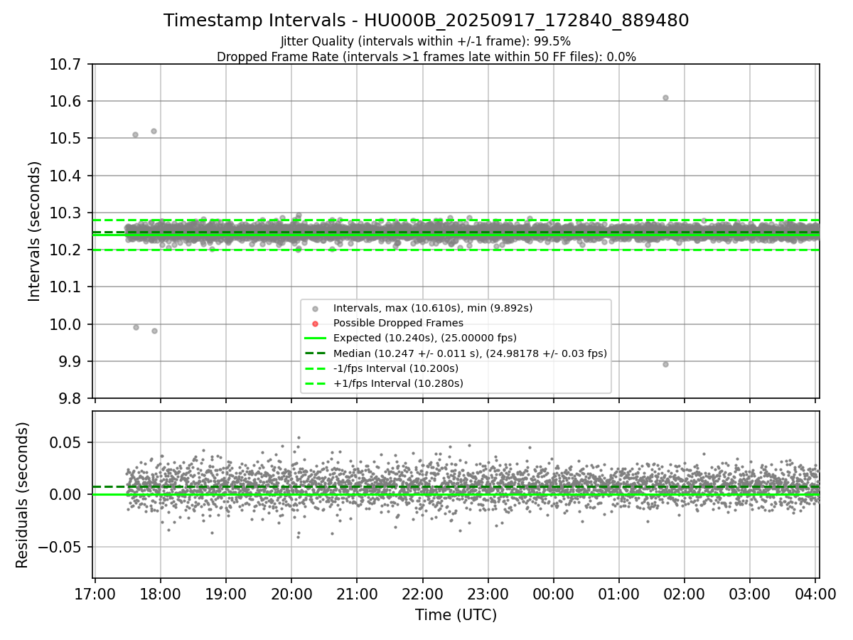Click the outlier point at 9.98 seconds near 17:55

point(154,331)
